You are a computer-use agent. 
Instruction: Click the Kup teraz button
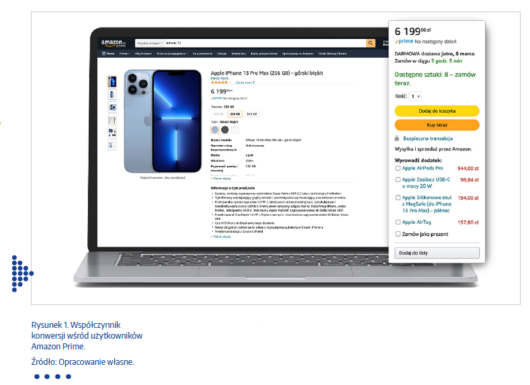(x=437, y=125)
